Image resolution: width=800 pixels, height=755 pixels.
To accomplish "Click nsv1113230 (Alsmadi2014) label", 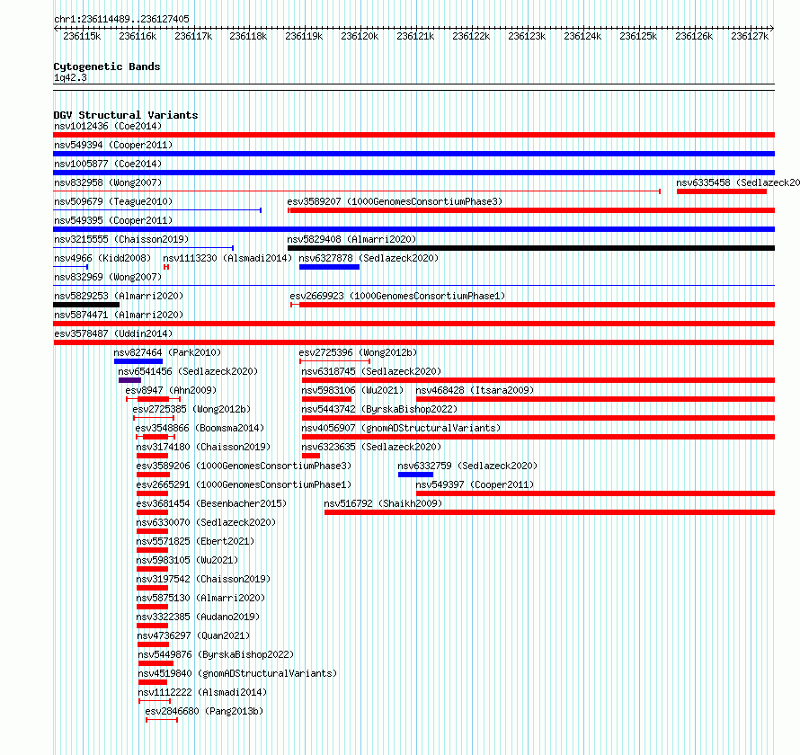I will (227, 258).
